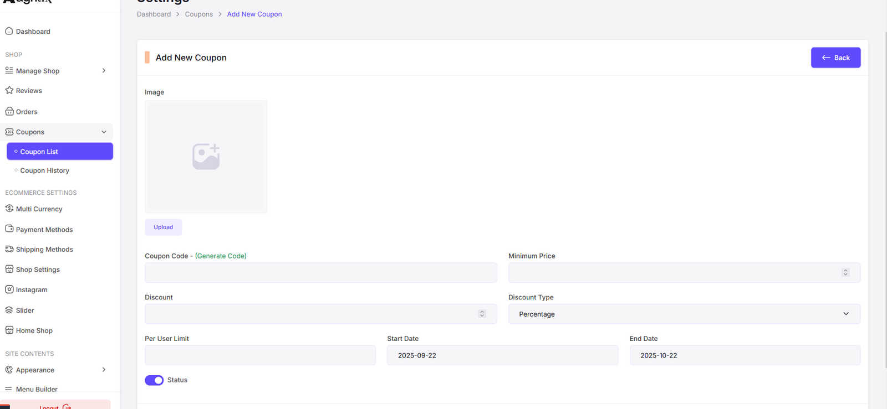Collapse the Coupons menu section
Image resolution: width=887 pixels, height=409 pixels.
pos(104,132)
